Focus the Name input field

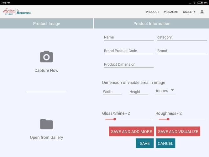[x=128, y=37]
